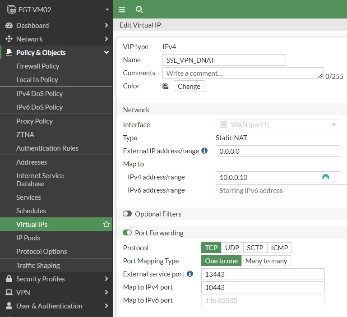Click the FGT-VM02 device icon
Screen dimensions: 347x317
pyautogui.click(x=12, y=9)
